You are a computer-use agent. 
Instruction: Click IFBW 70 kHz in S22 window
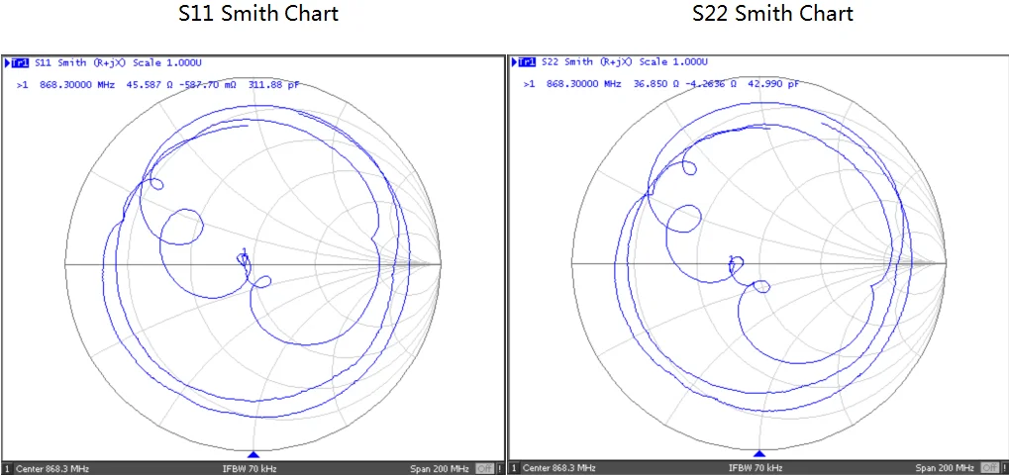click(757, 469)
